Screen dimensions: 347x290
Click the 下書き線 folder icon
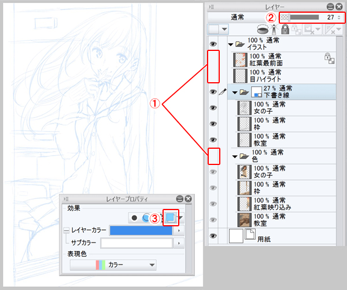(x=244, y=91)
